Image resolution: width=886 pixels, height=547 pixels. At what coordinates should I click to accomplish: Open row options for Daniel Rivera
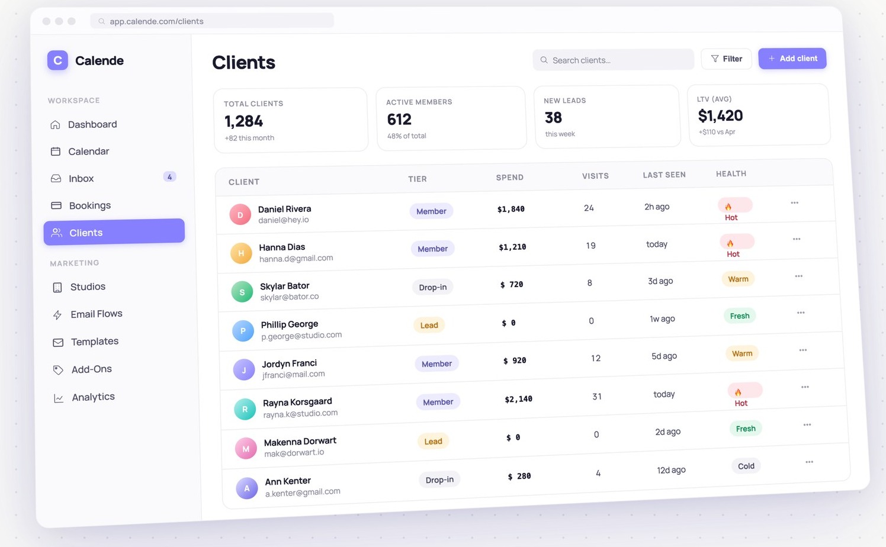(795, 203)
